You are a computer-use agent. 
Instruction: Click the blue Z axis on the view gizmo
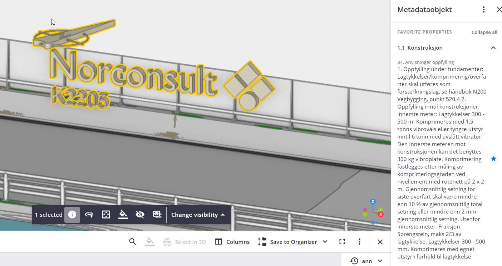(373, 202)
